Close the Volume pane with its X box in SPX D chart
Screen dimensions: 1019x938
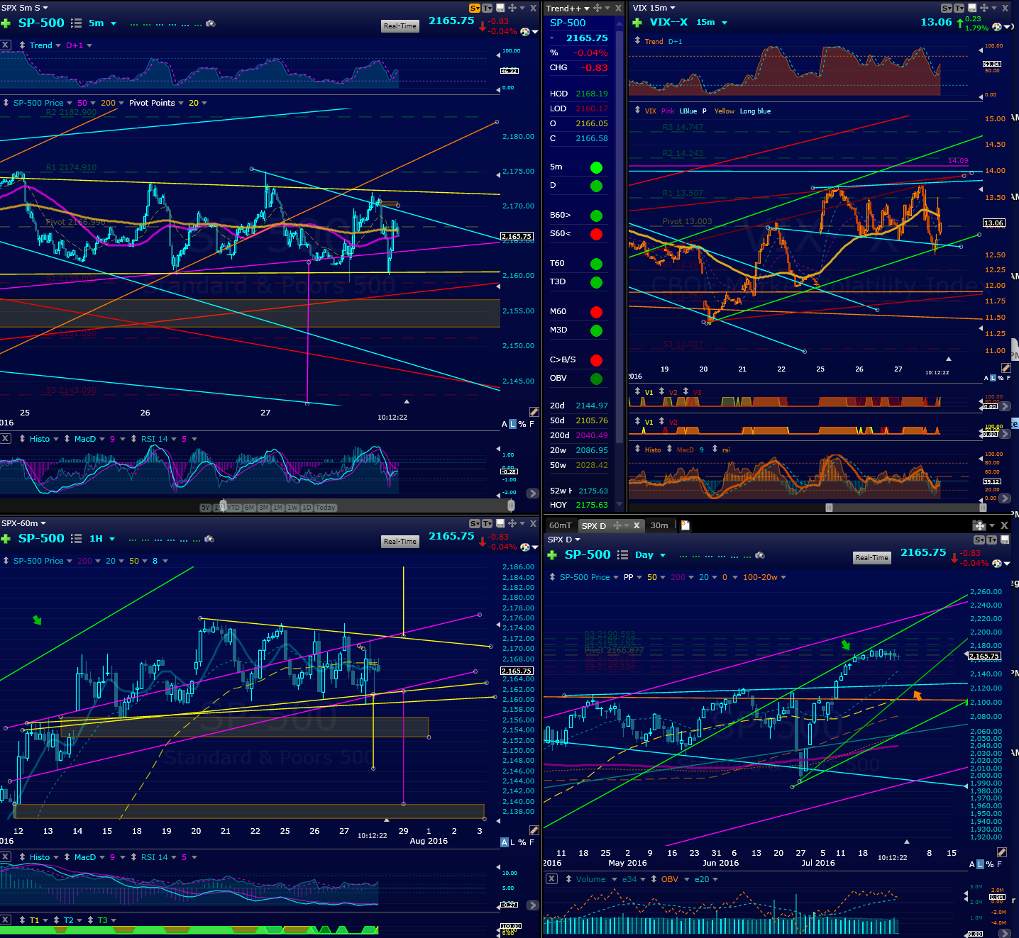tap(551, 879)
